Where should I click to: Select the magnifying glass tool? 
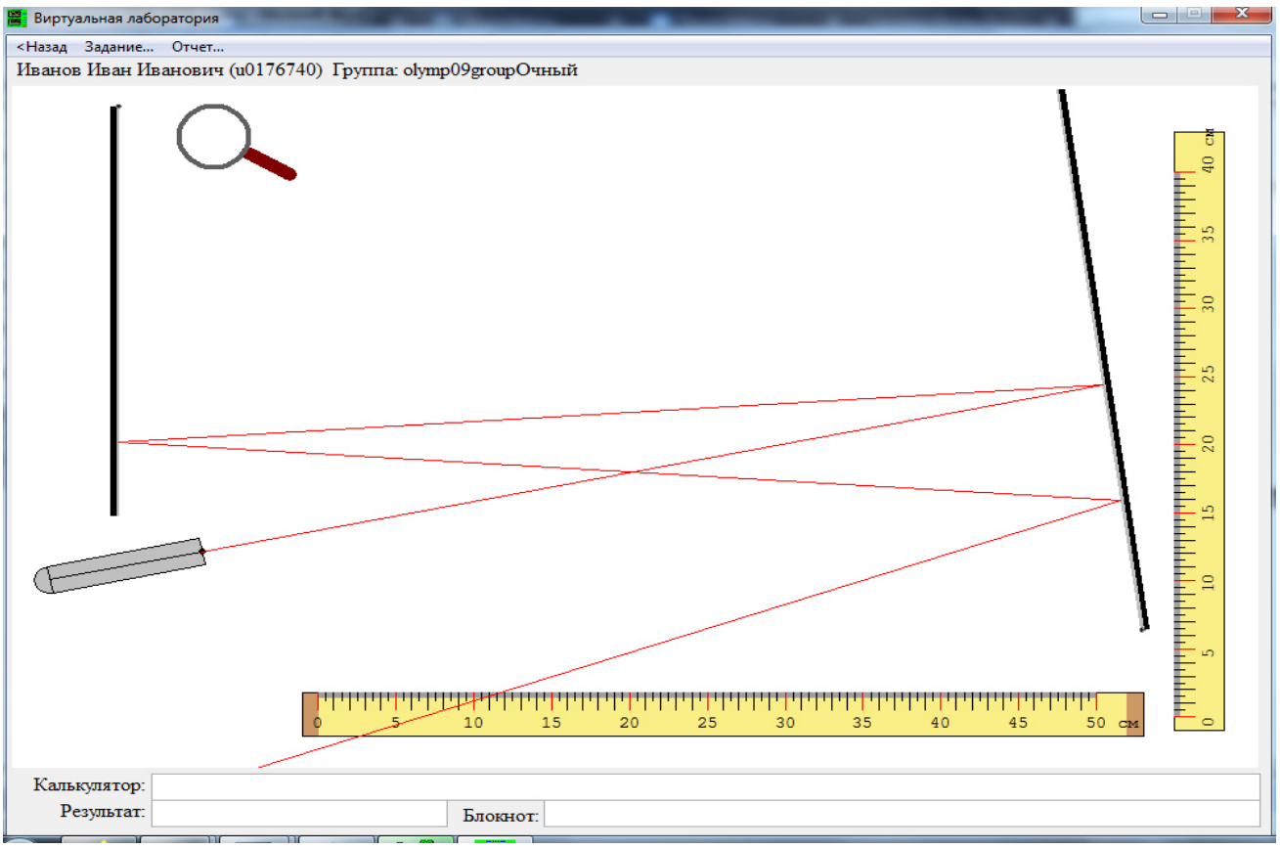(235, 142)
